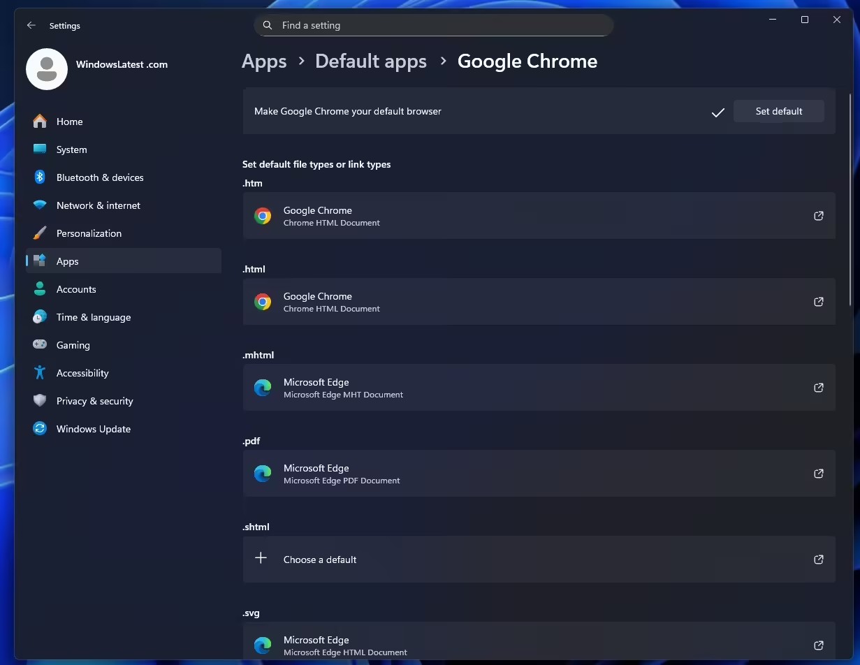
Task: Click the open icon on .pdf row
Action: click(x=818, y=474)
